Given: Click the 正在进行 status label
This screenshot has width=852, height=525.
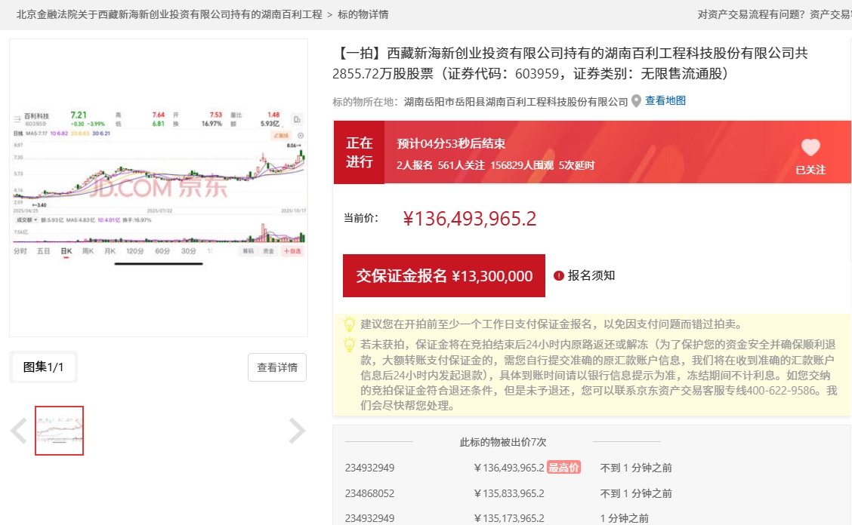Looking at the screenshot, I should coord(360,152).
